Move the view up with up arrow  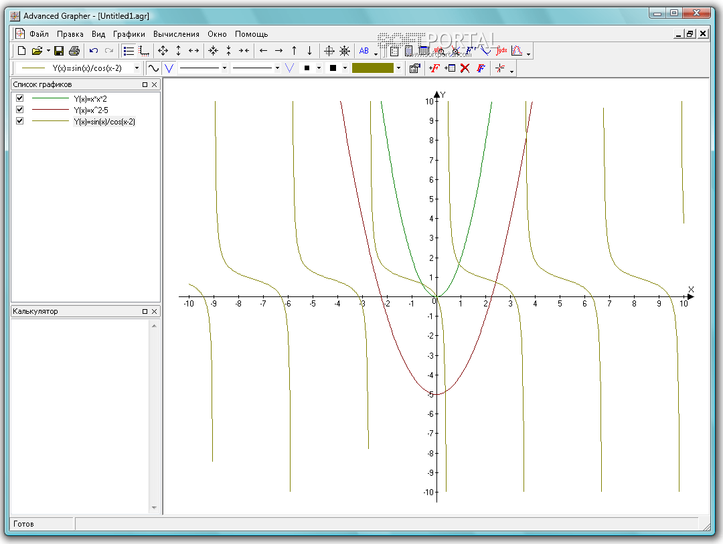pyautogui.click(x=294, y=51)
